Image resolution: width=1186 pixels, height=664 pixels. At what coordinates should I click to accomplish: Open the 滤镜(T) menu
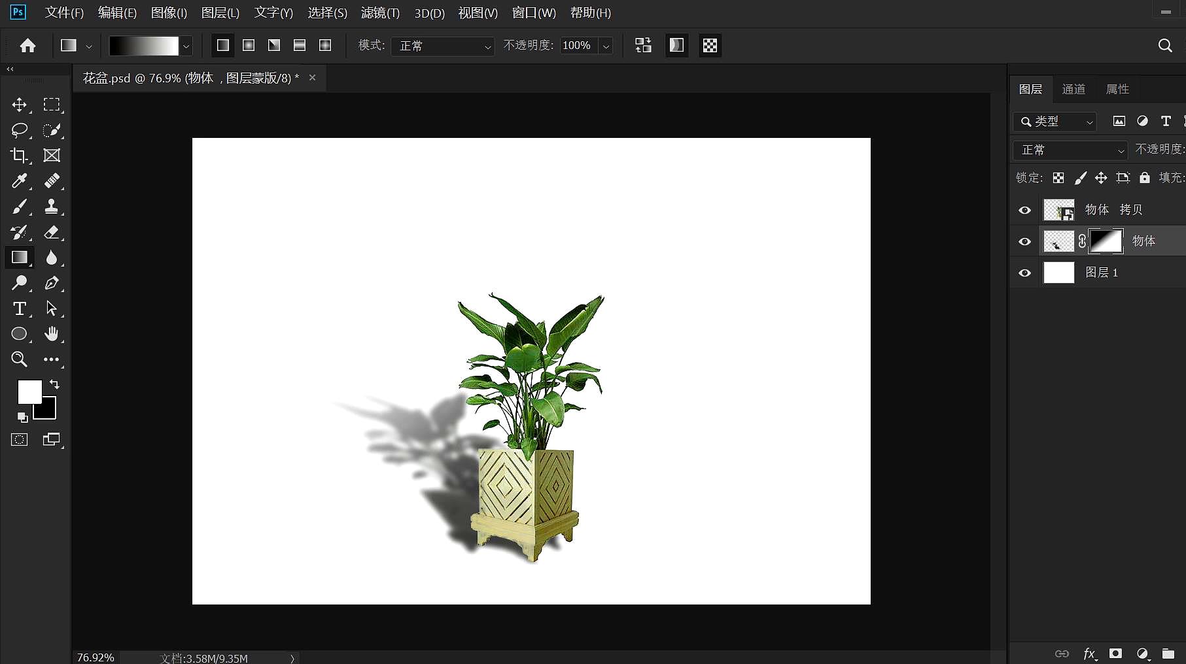tap(380, 13)
